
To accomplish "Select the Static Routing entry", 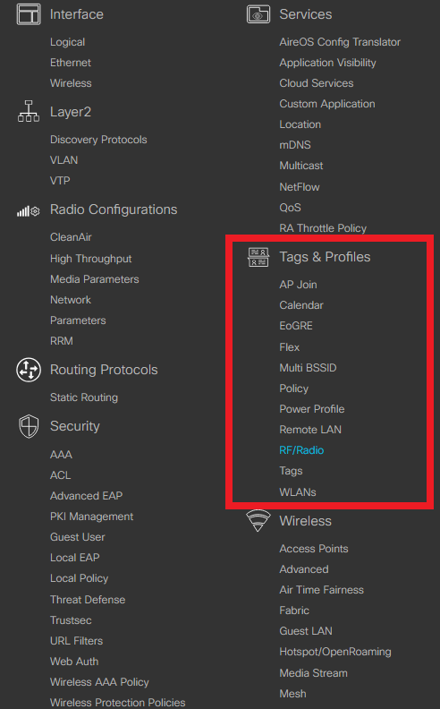I will point(84,397).
